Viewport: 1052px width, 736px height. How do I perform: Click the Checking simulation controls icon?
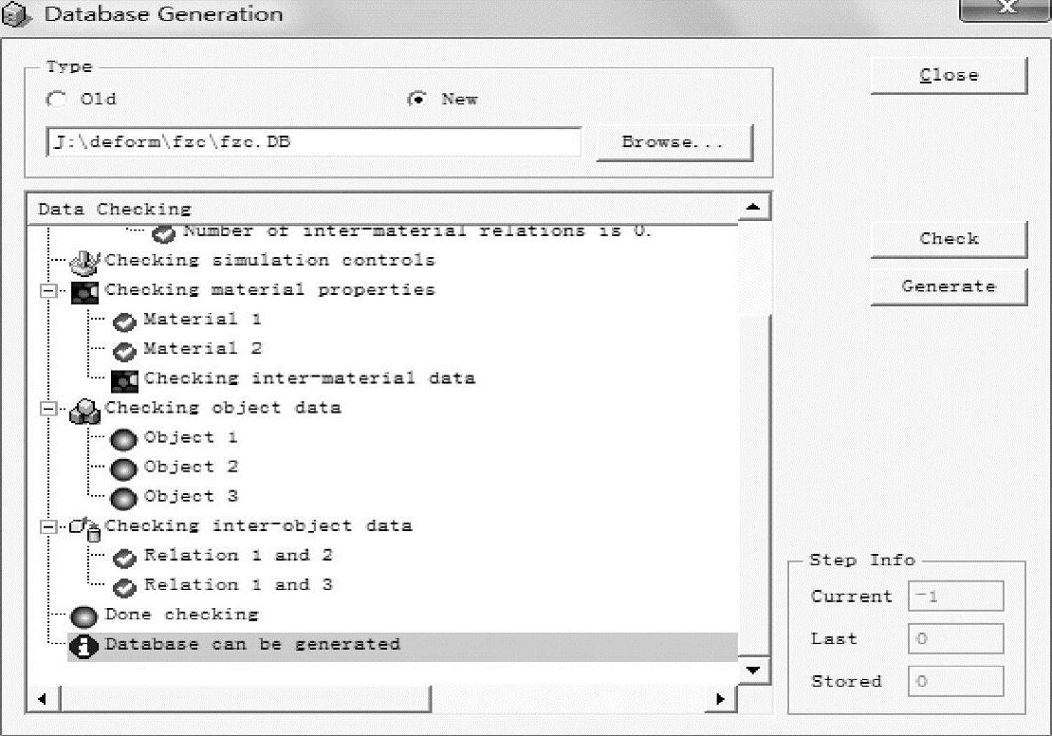pos(85,261)
